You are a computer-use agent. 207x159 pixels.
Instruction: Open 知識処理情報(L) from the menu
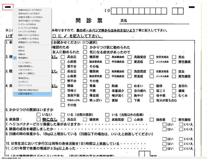[26, 66]
